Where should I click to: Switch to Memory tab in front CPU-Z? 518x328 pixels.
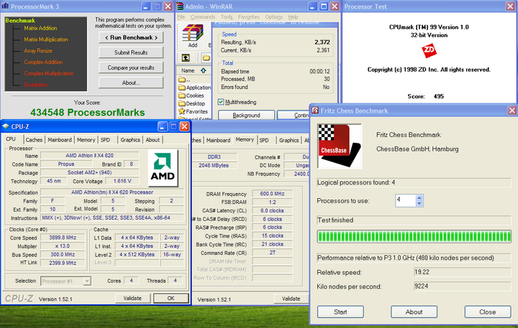click(86, 140)
